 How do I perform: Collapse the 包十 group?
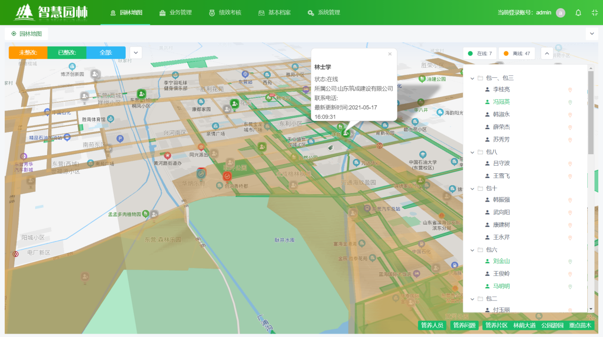tap(473, 188)
